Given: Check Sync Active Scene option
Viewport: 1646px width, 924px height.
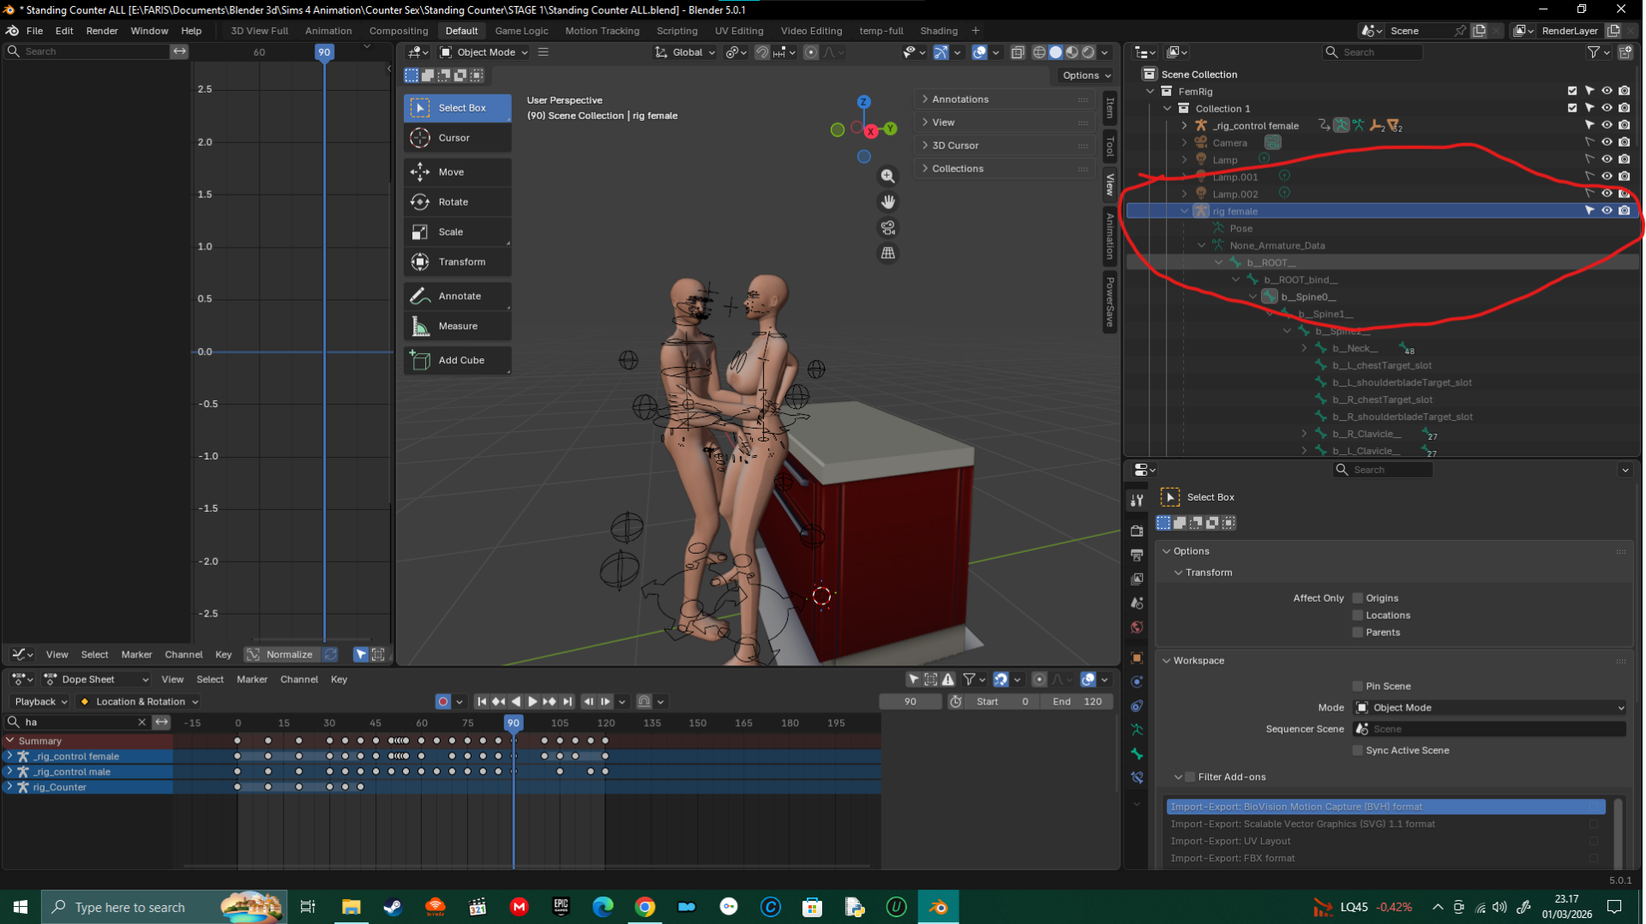Looking at the screenshot, I should tap(1357, 751).
